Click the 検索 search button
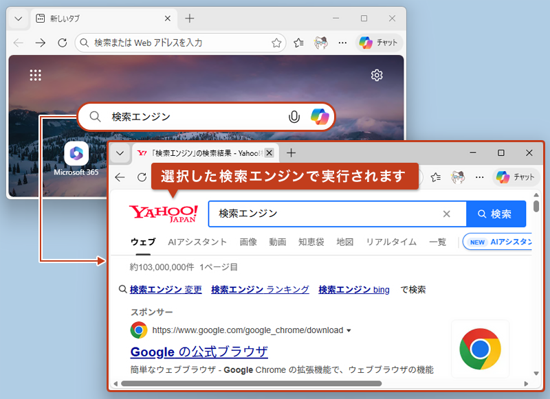550x399 pixels. coord(496,214)
